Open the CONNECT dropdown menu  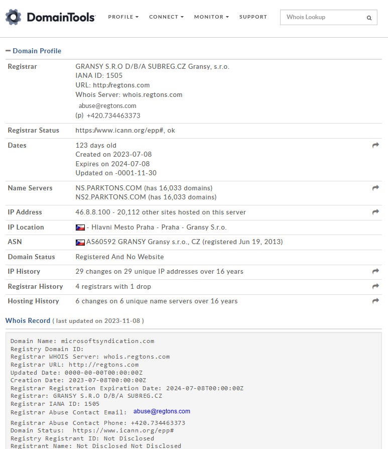coord(166,17)
